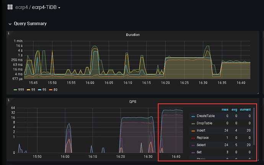Sort QPS legend by max column
This screenshot has width=264, height=165.
[225, 109]
